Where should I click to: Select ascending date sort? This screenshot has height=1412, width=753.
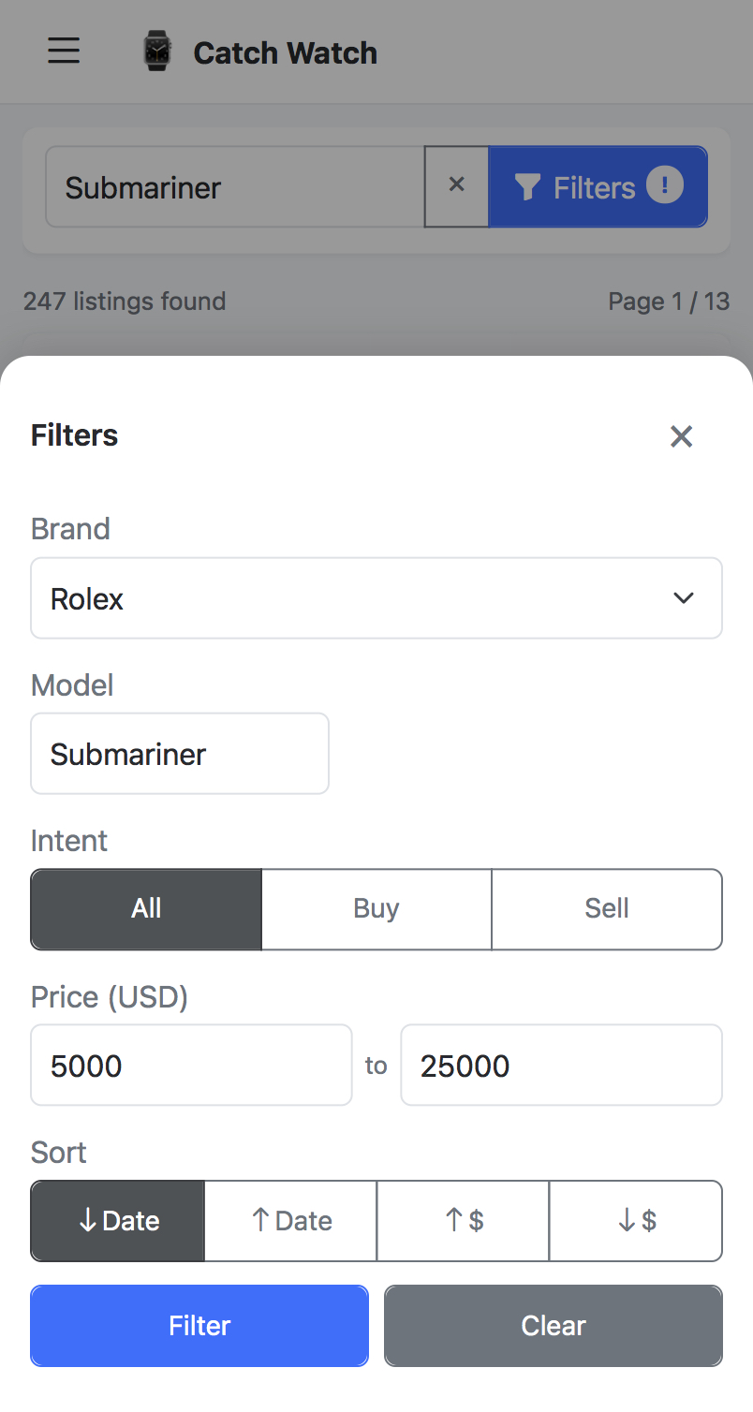click(x=290, y=1220)
